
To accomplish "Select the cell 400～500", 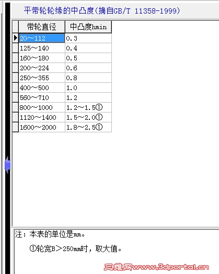I will click(42, 88).
